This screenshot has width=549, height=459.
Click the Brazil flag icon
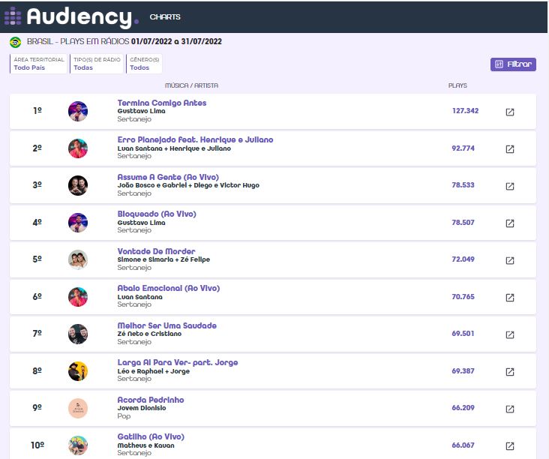click(x=15, y=42)
